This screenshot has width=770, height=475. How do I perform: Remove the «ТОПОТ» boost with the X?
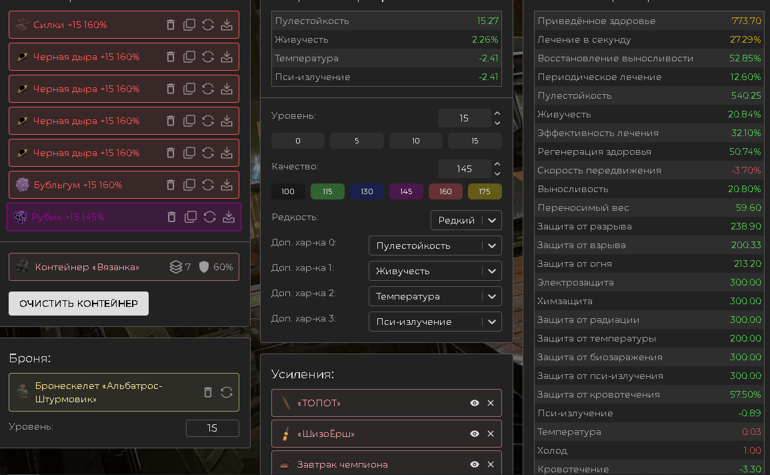(x=491, y=403)
